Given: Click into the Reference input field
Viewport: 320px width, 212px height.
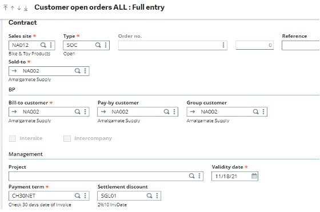Looking at the screenshot, I should pos(301,45).
